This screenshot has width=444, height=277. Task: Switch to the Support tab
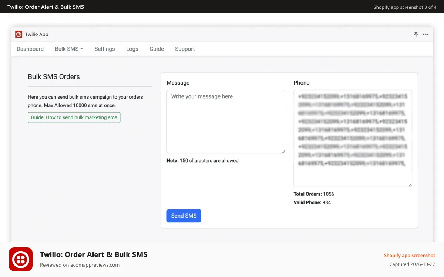click(185, 49)
